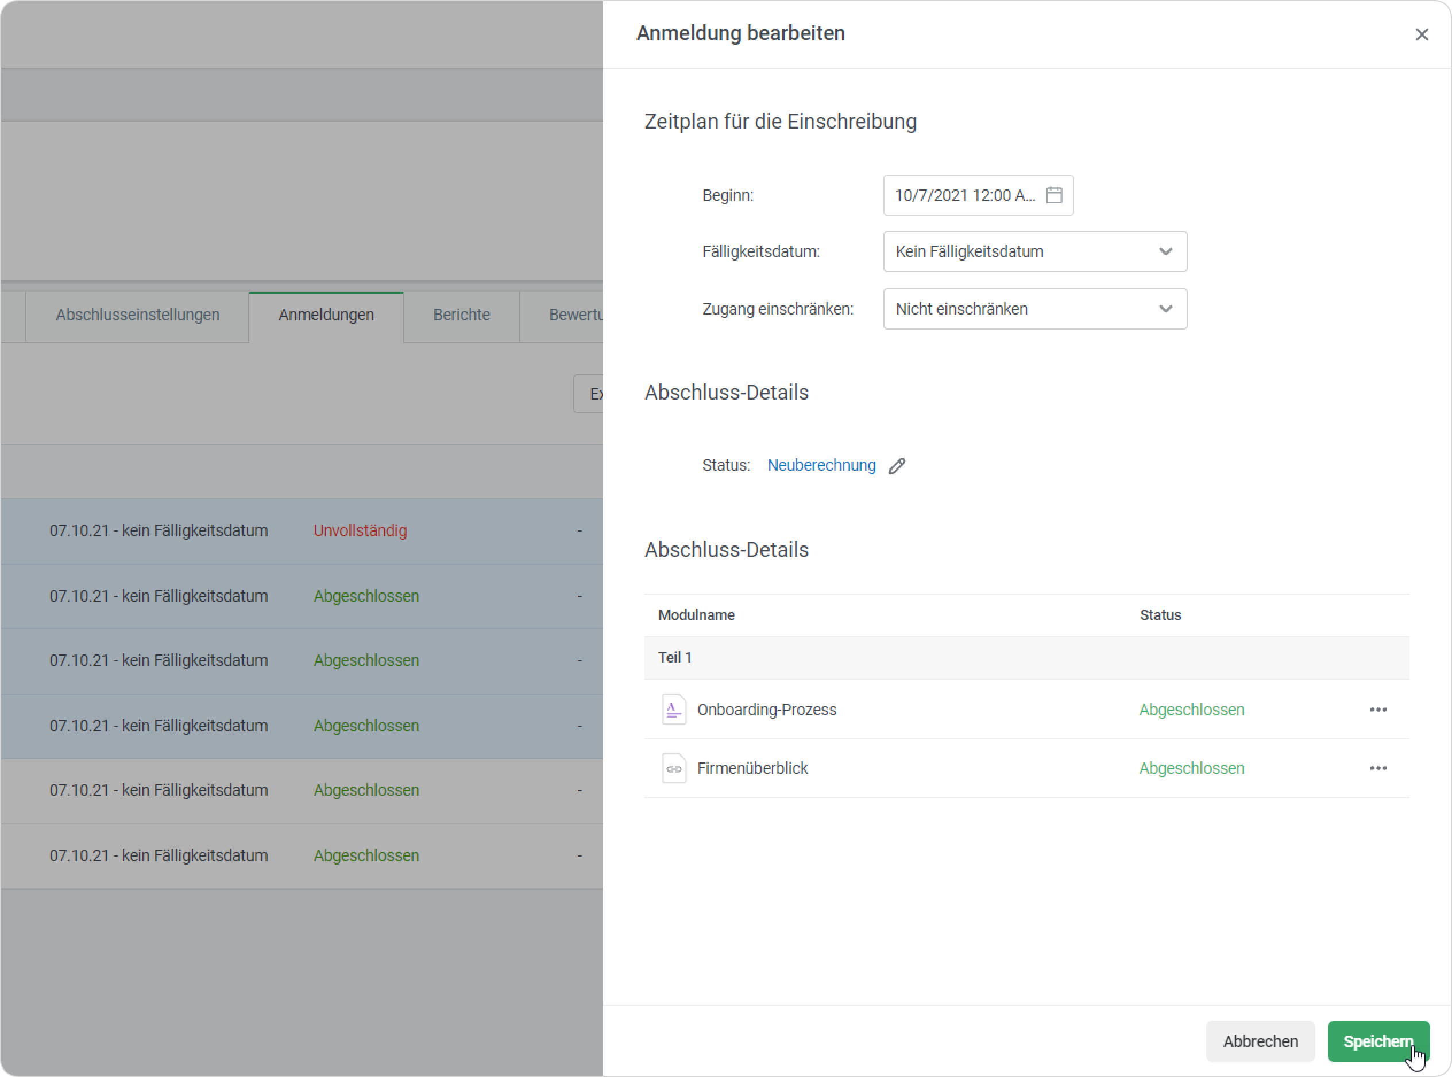Click pencil icon to edit status
1452x1077 pixels.
click(897, 466)
